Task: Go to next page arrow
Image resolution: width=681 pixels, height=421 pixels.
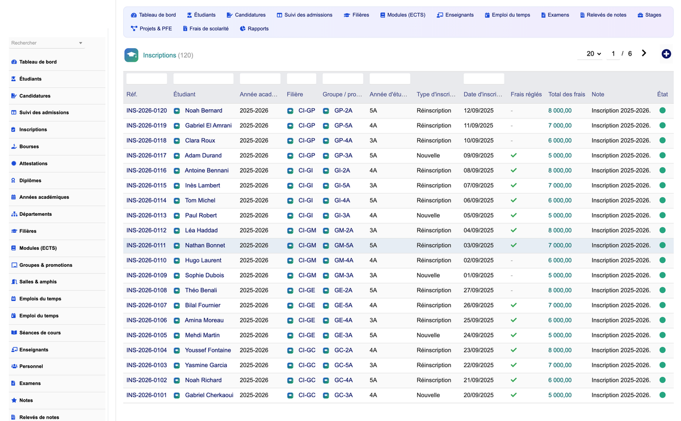Action: click(x=644, y=53)
